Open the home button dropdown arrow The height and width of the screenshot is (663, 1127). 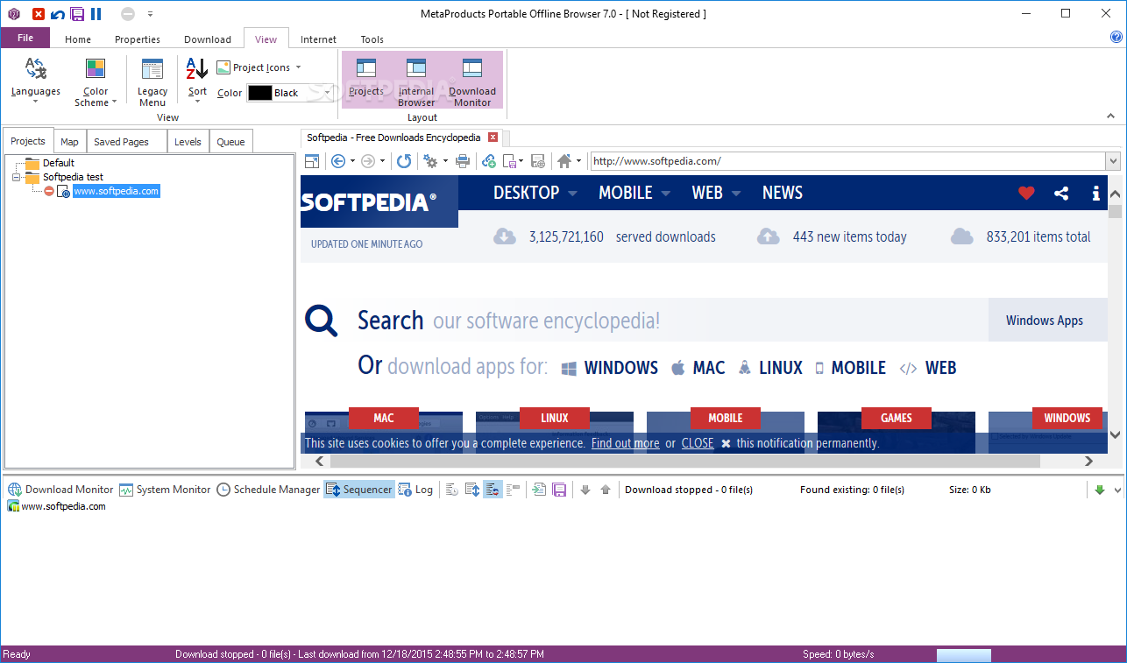click(578, 161)
